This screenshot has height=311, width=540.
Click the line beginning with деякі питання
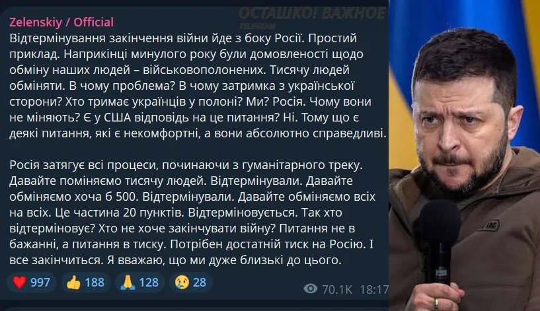pos(197,134)
